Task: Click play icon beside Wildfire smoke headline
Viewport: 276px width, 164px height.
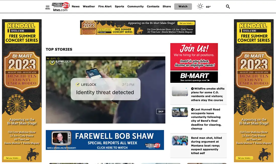Action: [192, 89]
